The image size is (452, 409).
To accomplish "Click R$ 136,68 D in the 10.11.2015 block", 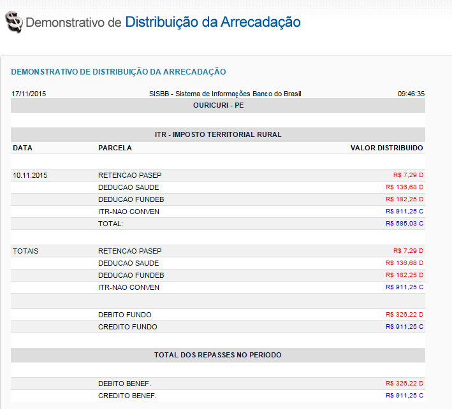I will 404,187.
